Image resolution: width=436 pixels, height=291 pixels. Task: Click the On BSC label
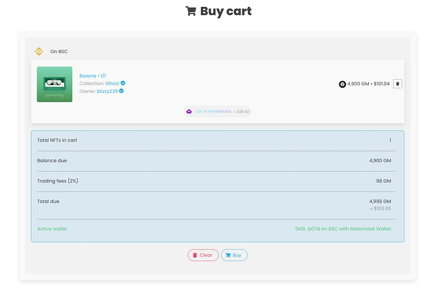click(59, 52)
